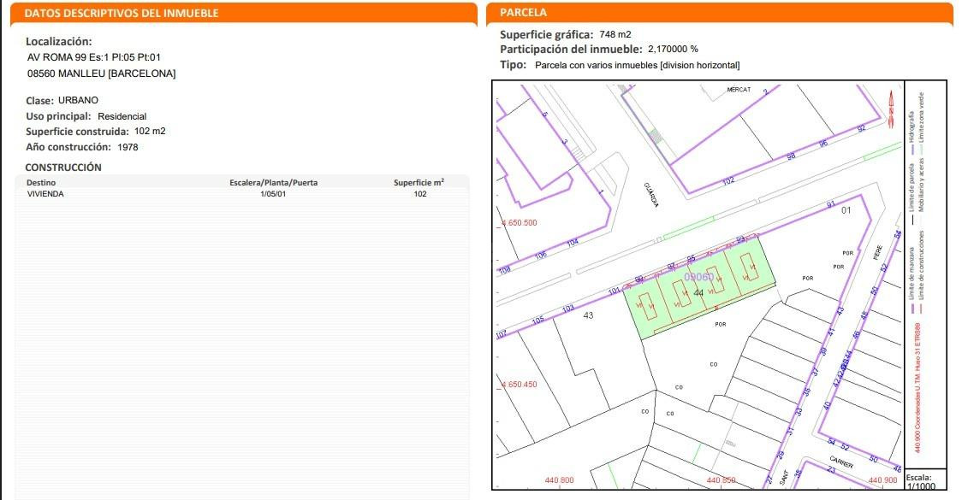Select the '2,170000 %' participation value
Screen dimensions: 962x500
click(x=673, y=49)
